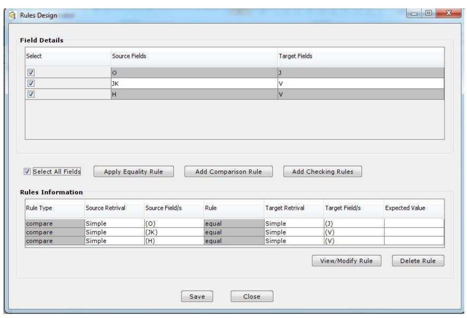
Task: Select source field cell H
Action: pyautogui.click(x=194, y=94)
